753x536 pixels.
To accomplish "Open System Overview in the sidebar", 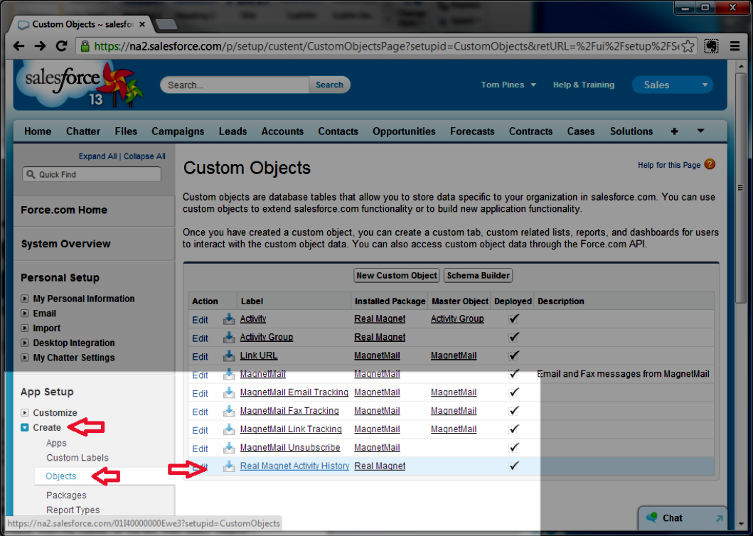I will tap(66, 244).
